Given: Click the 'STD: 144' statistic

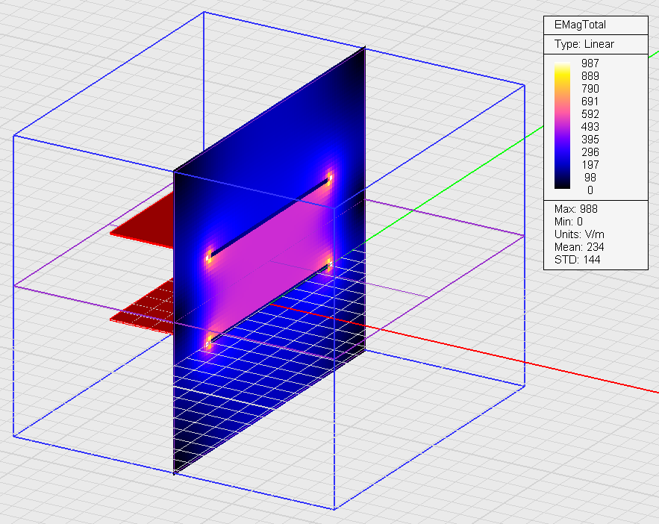Looking at the screenshot, I should pos(577,260).
